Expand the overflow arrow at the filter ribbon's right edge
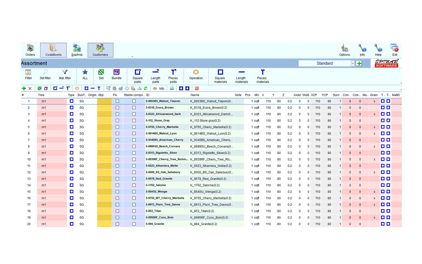The image size is (422, 264). point(401,83)
